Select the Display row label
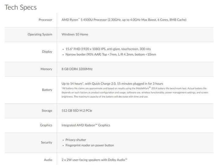Screen dimensions: 214x165 (x=47, y=52)
